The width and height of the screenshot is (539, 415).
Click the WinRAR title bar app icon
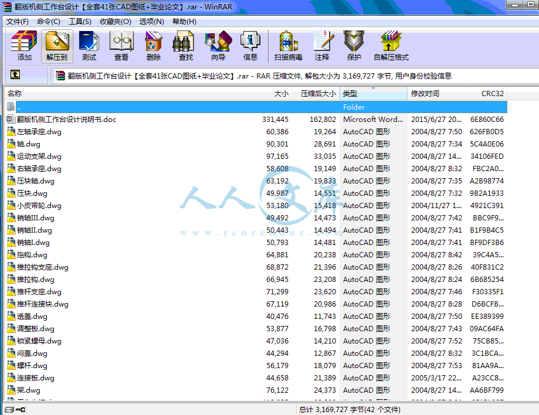point(7,6)
